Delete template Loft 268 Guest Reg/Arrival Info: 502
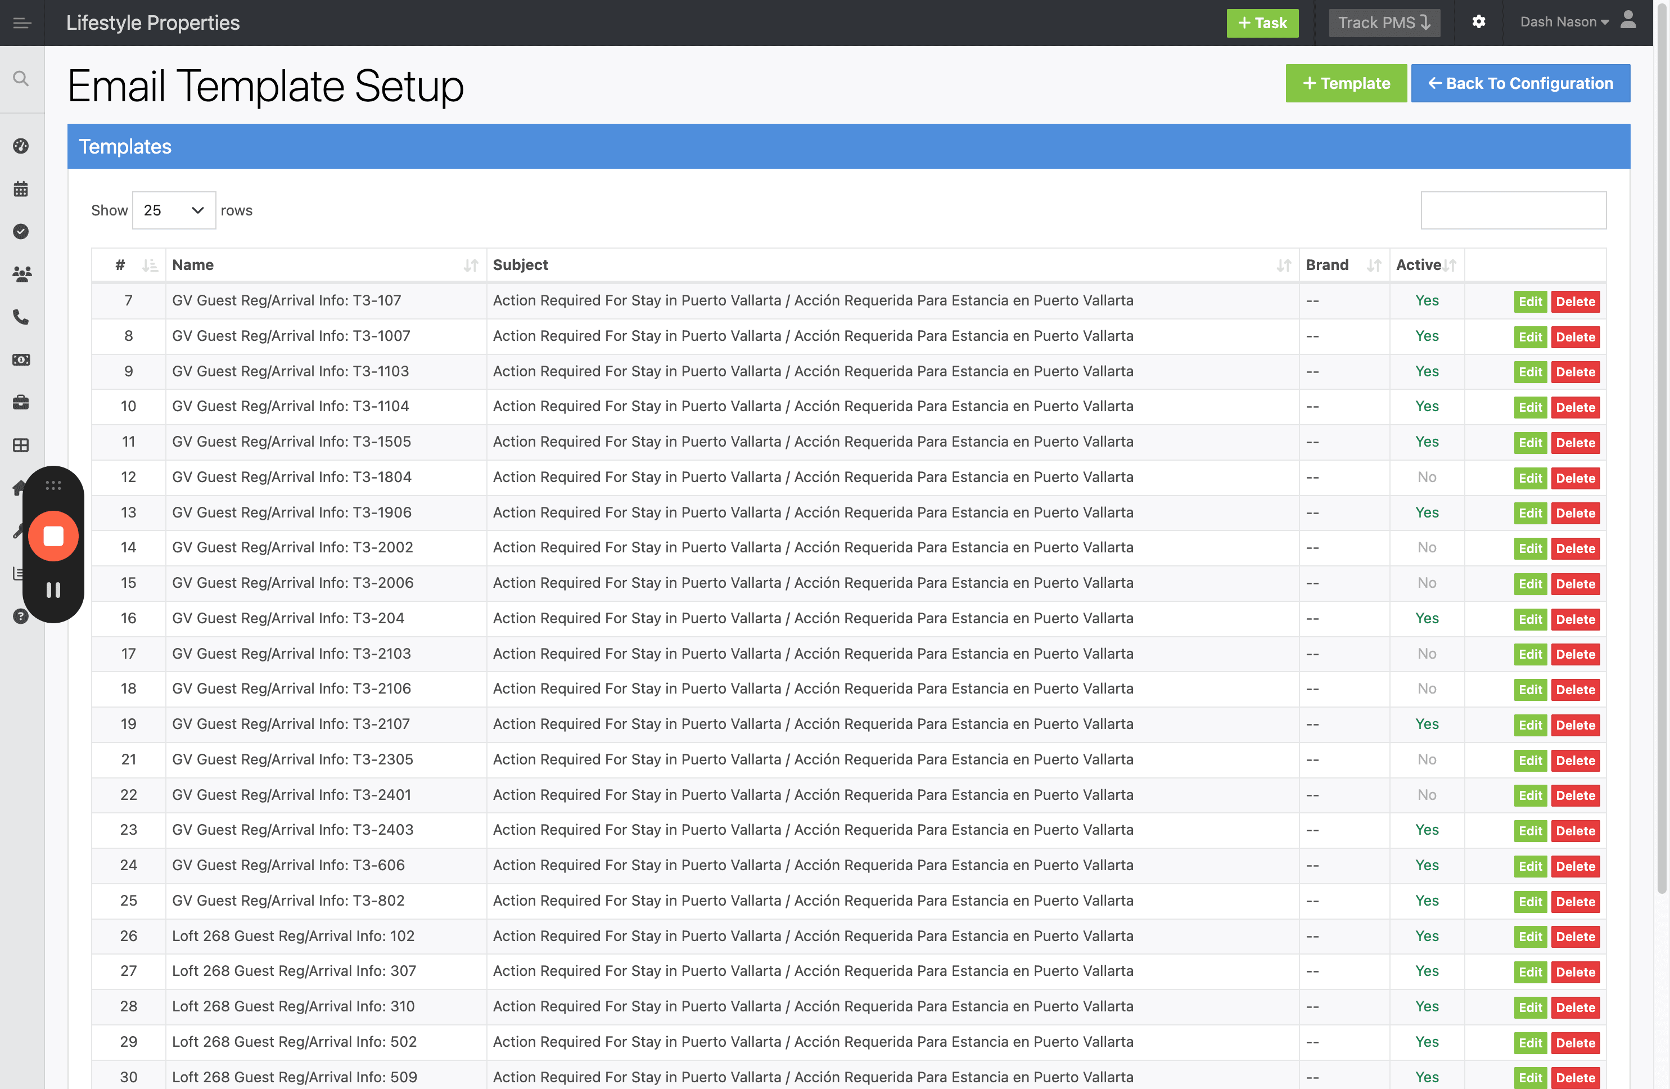This screenshot has height=1089, width=1670. tap(1574, 1043)
